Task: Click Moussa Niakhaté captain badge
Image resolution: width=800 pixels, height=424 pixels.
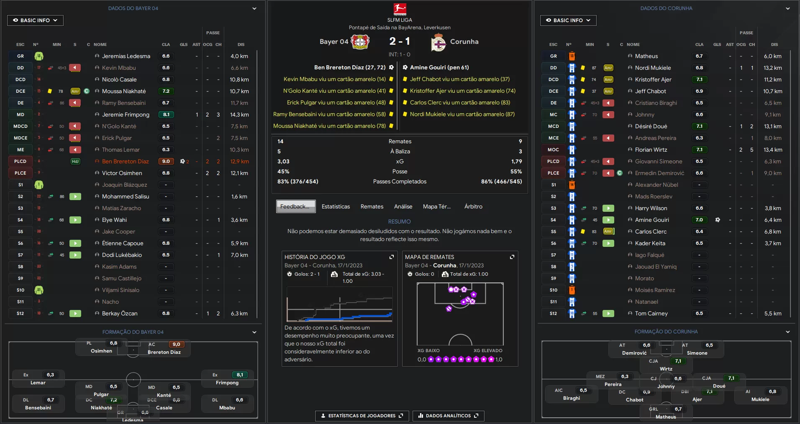Action: tap(87, 91)
